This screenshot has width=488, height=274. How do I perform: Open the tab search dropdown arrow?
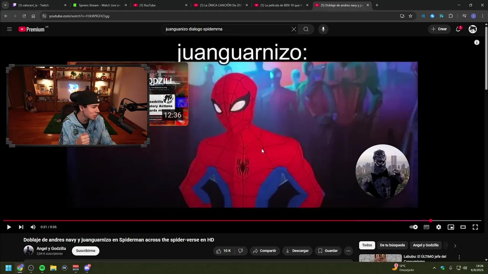point(5,5)
